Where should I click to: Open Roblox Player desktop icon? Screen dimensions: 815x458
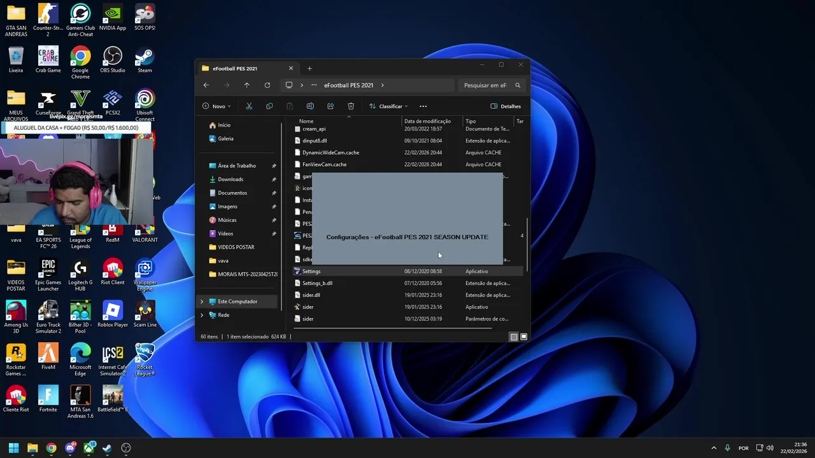point(113,314)
